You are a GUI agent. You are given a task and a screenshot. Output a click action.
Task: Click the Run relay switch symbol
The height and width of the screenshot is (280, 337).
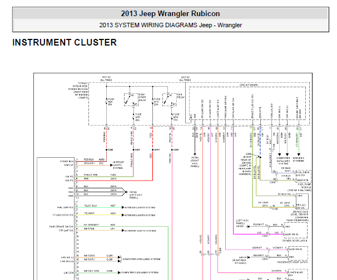click(170, 99)
